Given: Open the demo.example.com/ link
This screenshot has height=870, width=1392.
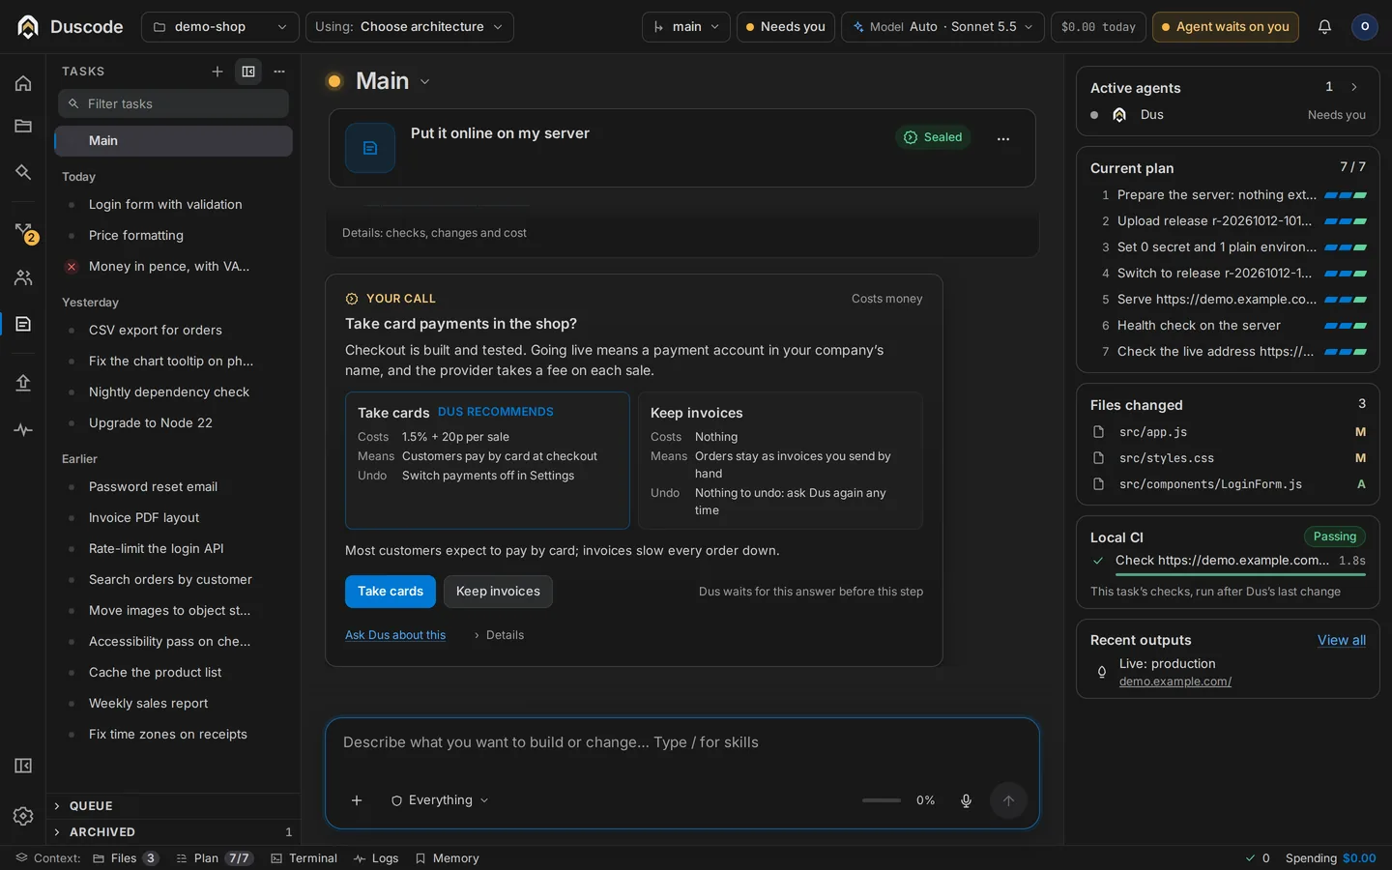Looking at the screenshot, I should tap(1175, 681).
